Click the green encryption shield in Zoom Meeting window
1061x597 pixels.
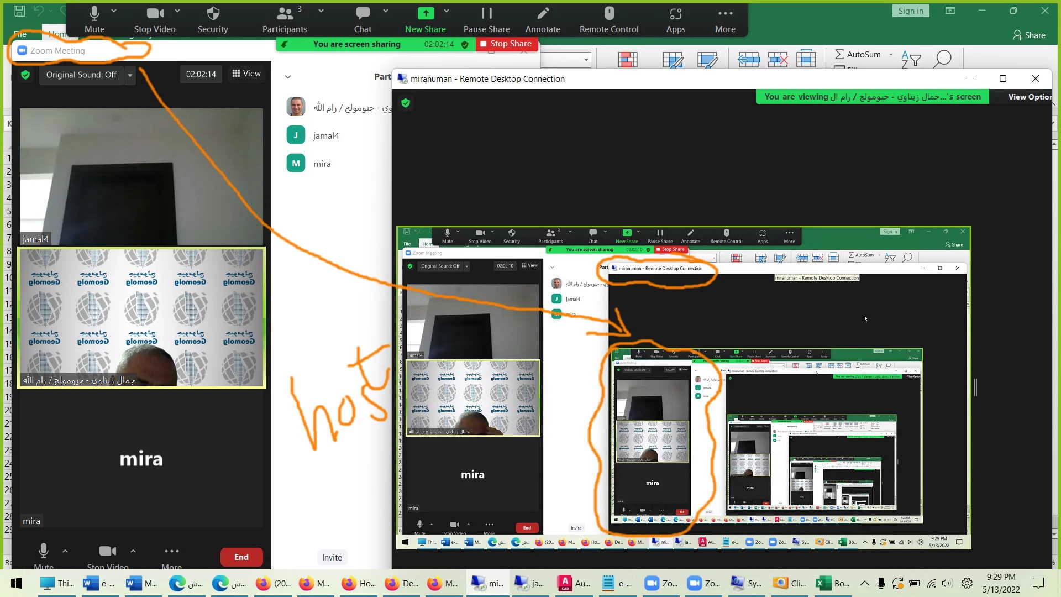(x=25, y=75)
